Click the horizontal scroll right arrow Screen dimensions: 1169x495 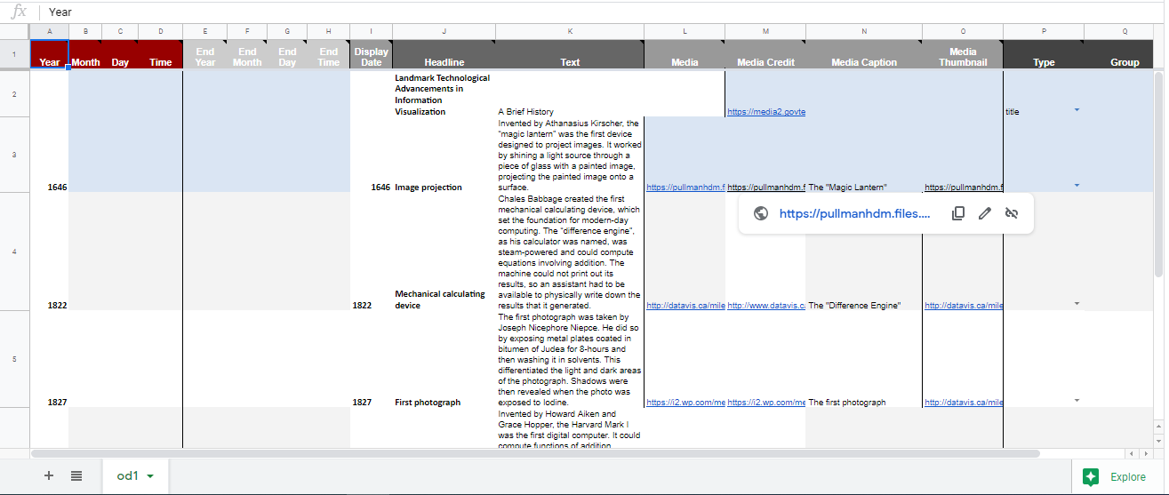[x=1144, y=453]
